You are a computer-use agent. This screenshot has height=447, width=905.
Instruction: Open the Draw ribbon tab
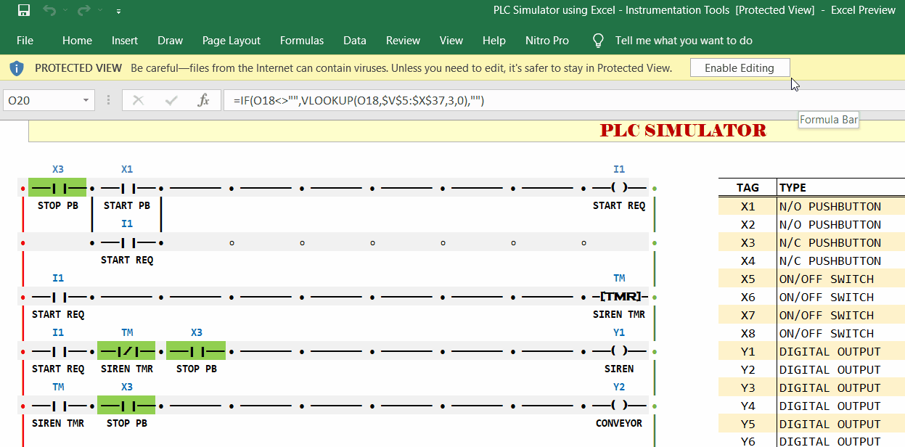[x=170, y=41]
